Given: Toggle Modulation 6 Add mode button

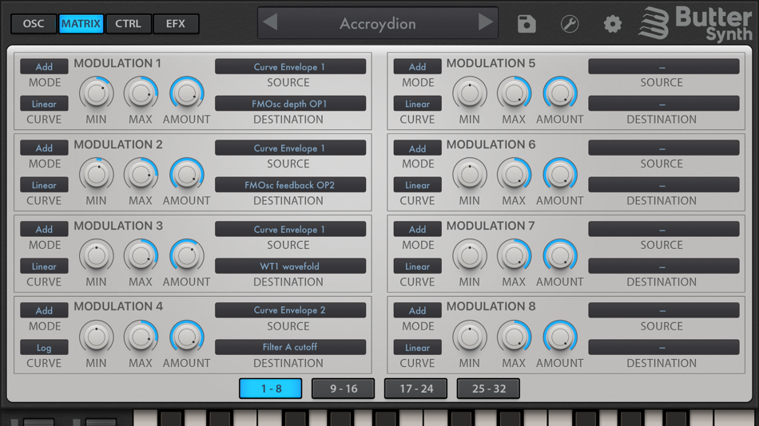Looking at the screenshot, I should [x=417, y=148].
